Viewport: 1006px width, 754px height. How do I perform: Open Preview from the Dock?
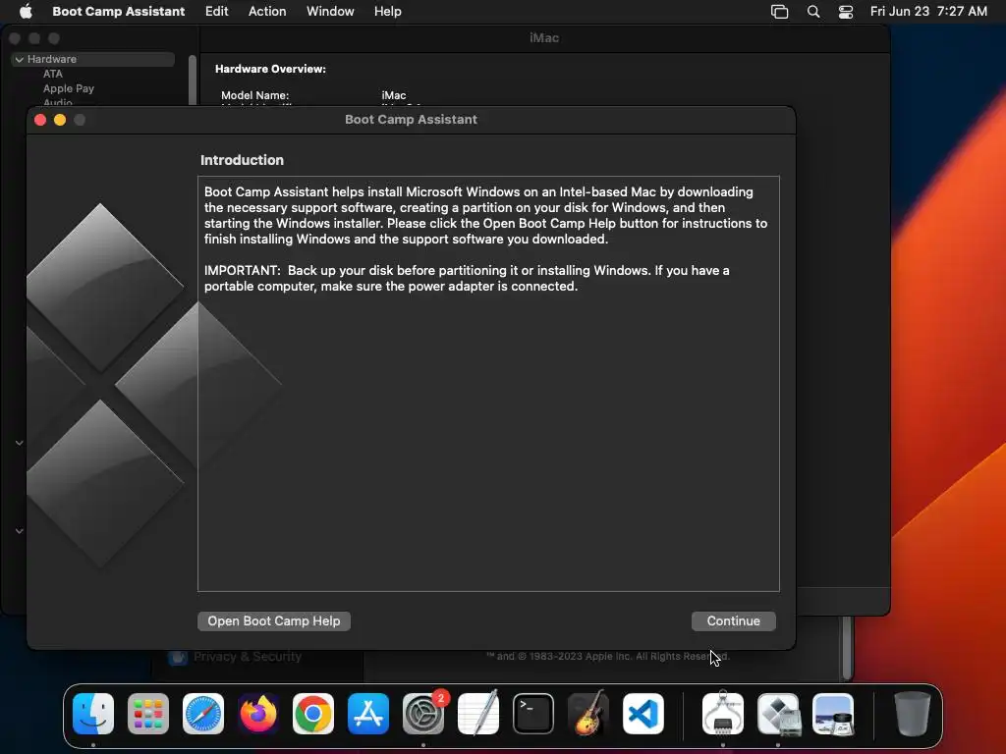click(x=833, y=714)
